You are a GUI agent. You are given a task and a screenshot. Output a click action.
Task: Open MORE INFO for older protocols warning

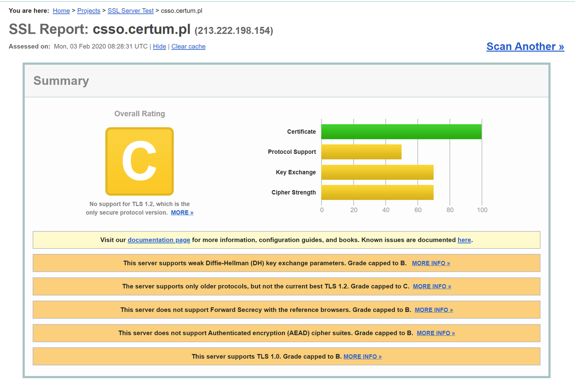click(x=432, y=286)
